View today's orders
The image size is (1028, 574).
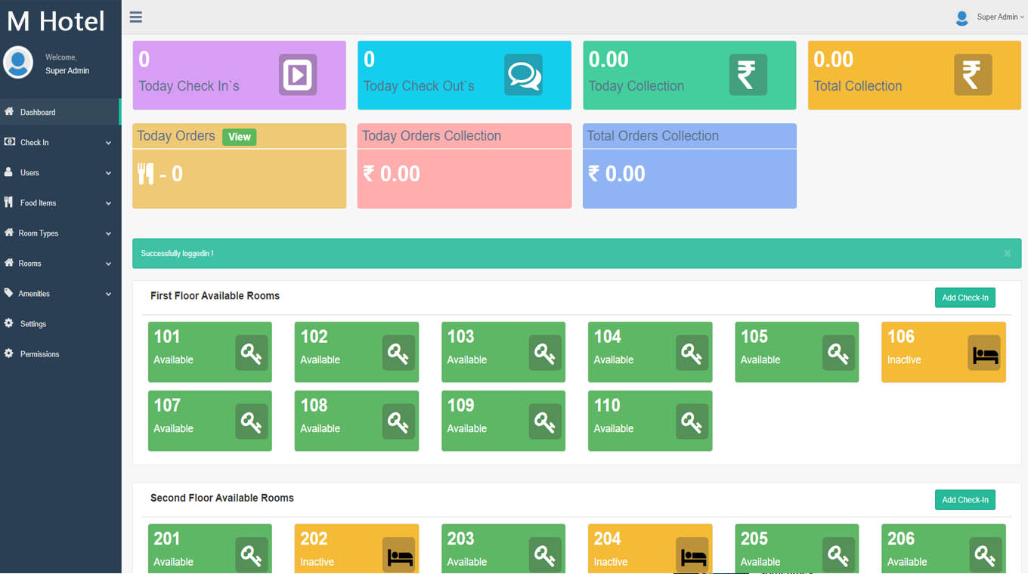(x=240, y=137)
